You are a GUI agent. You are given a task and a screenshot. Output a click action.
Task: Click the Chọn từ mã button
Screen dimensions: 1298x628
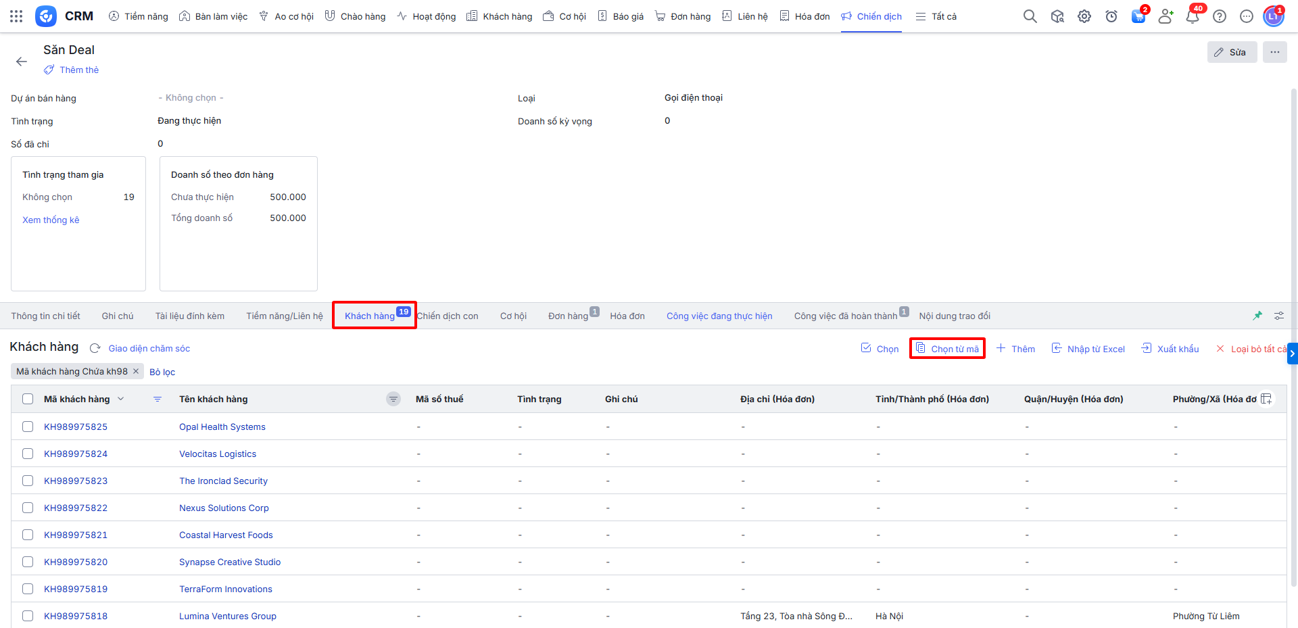(x=947, y=349)
